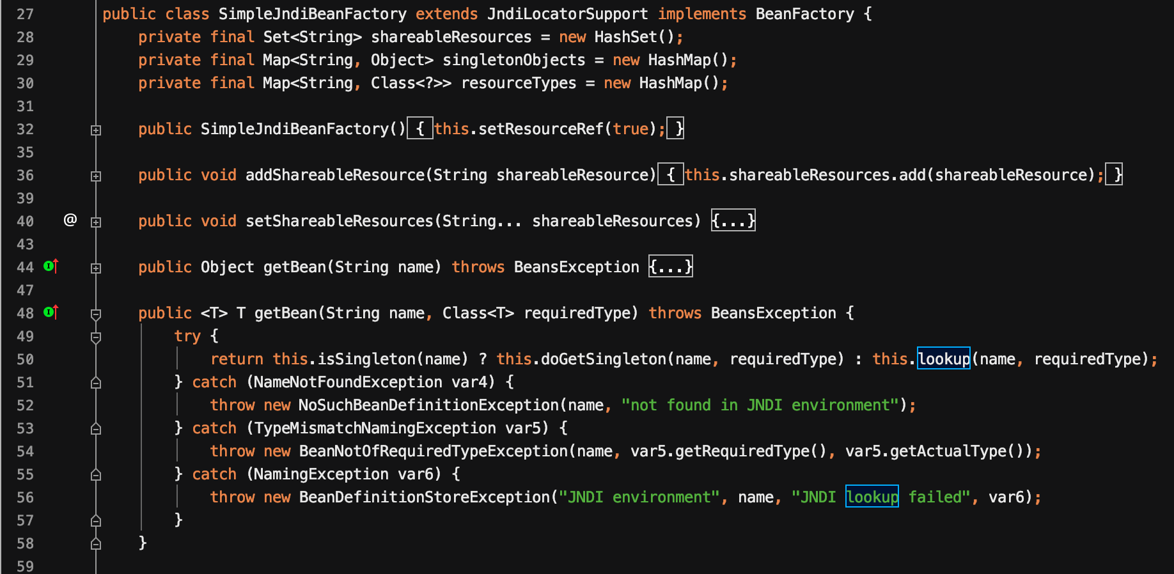Click the {...} placeholder after getBean BeansException
This screenshot has width=1174, height=574.
pyautogui.click(x=670, y=267)
